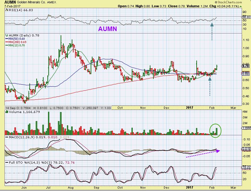Click the Low 0.73 value
The width and height of the screenshot is (251, 191).
tap(159, 6)
